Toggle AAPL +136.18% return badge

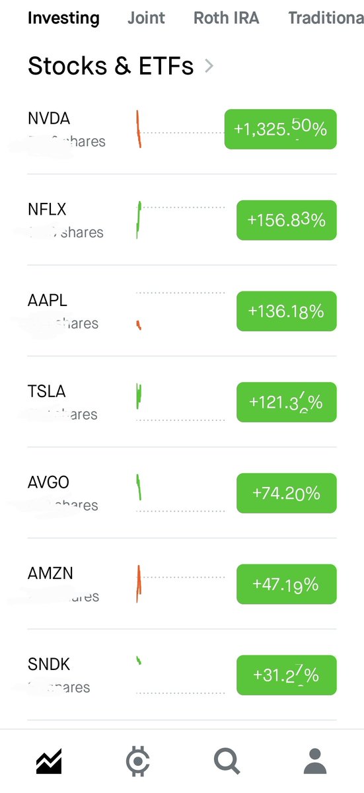(x=287, y=311)
